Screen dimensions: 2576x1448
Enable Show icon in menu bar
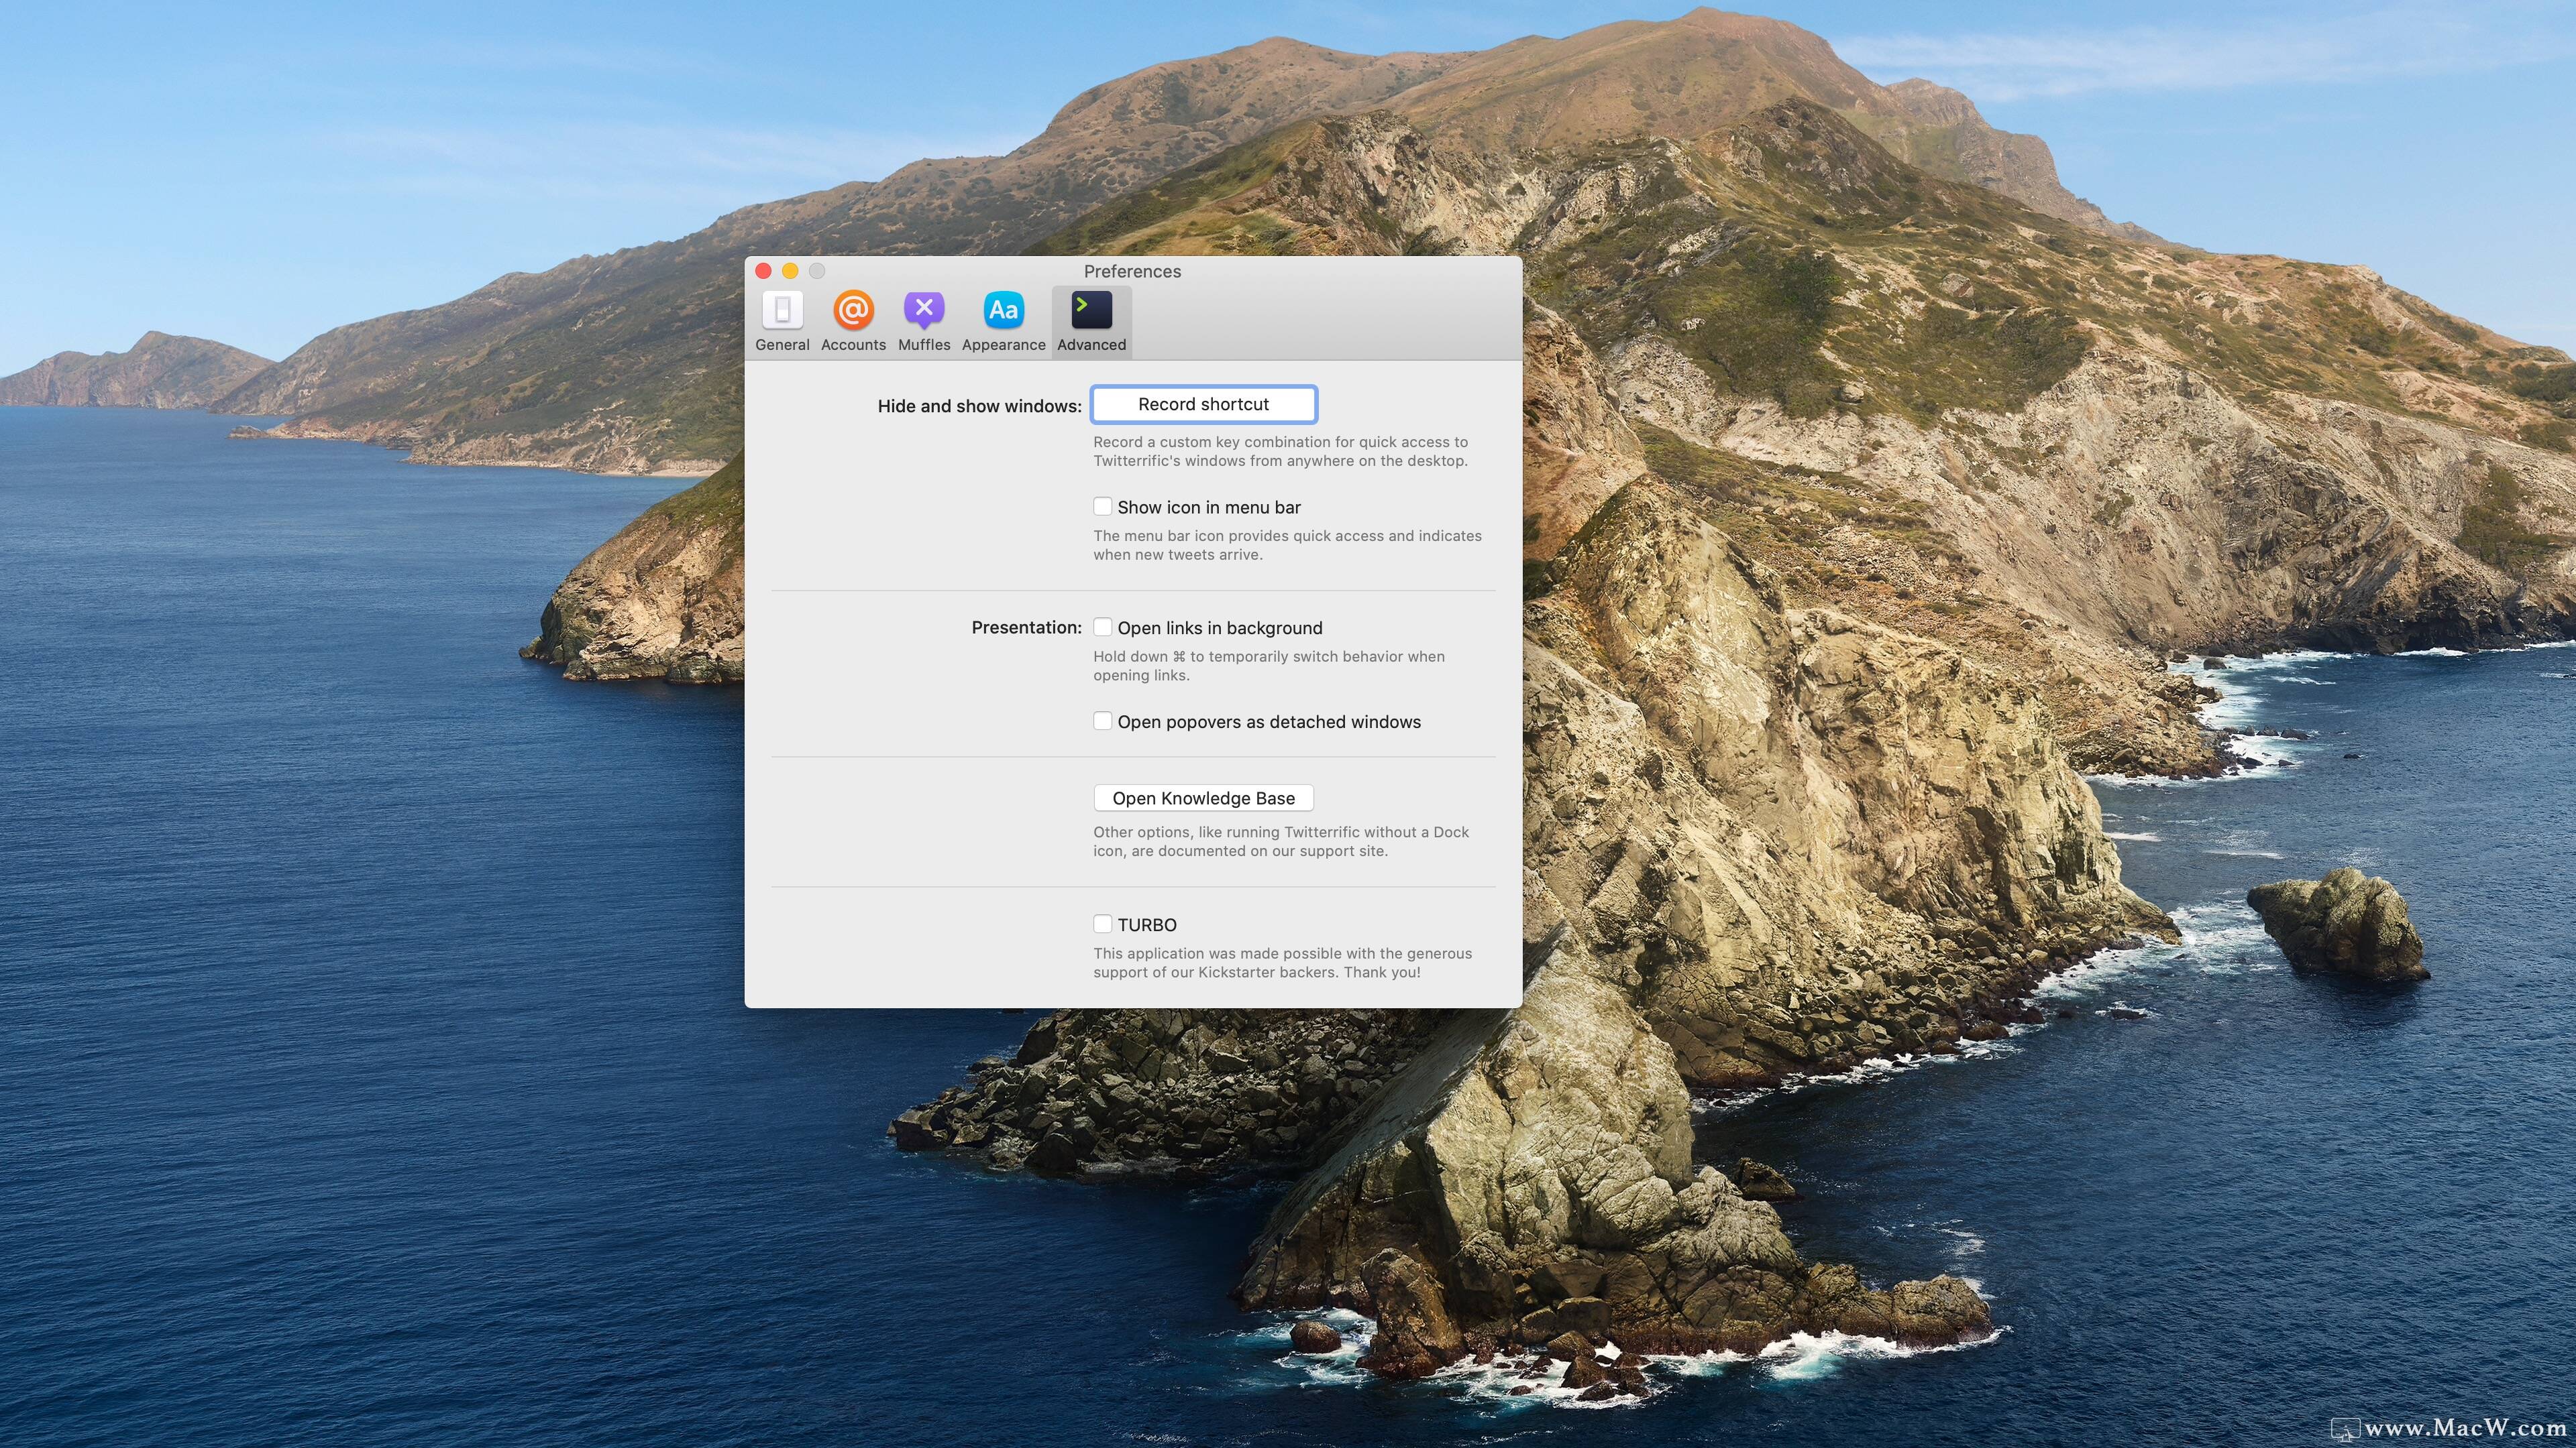click(x=1102, y=507)
